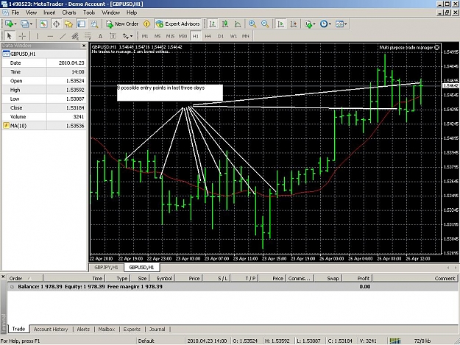Switch timeframe to H4
The height and width of the screenshot is (345, 460).
pos(208,36)
